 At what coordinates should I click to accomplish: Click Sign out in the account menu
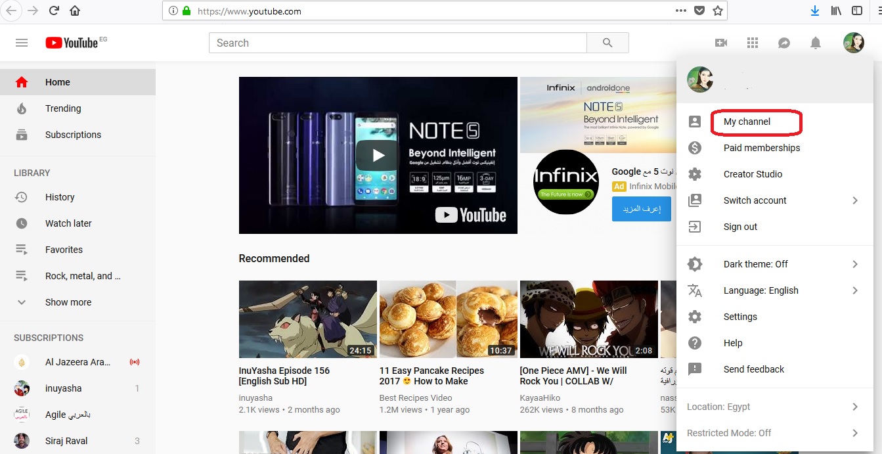pos(740,227)
